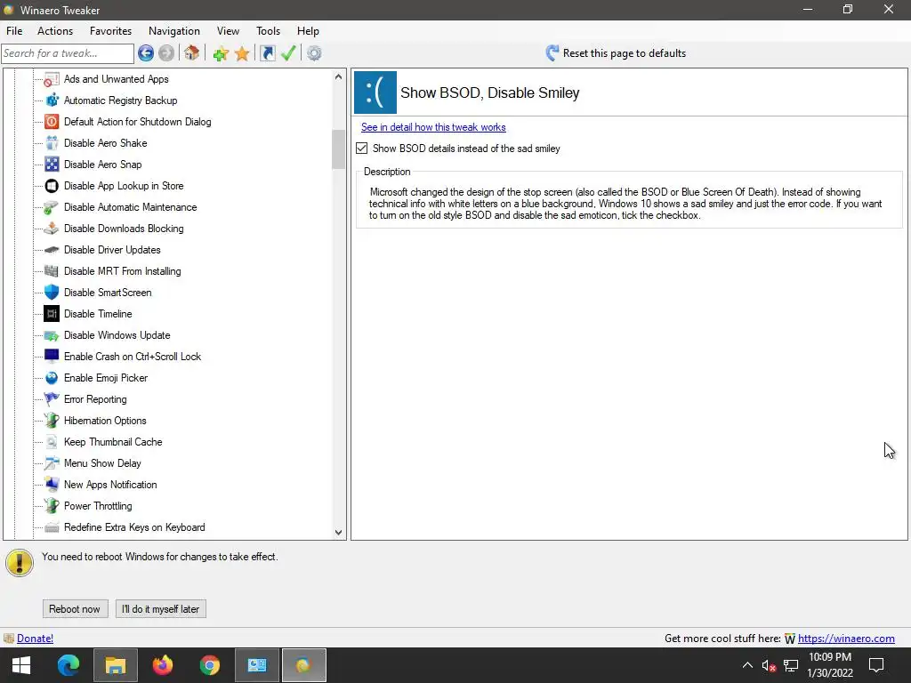Open Microsoft Edge from the taskbar

point(69,665)
